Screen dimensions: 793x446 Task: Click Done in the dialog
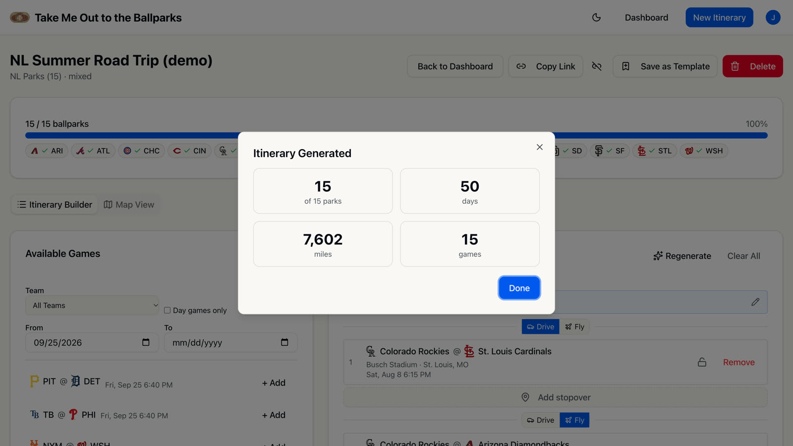coord(519,288)
